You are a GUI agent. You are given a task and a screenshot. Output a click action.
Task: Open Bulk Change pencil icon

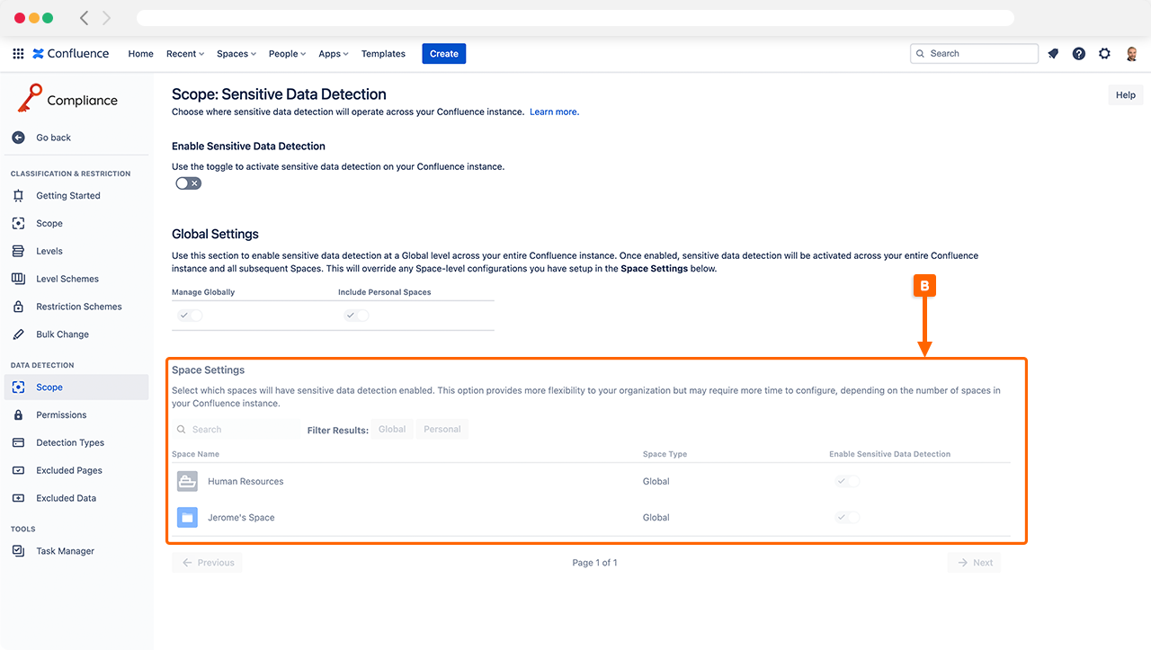click(18, 334)
